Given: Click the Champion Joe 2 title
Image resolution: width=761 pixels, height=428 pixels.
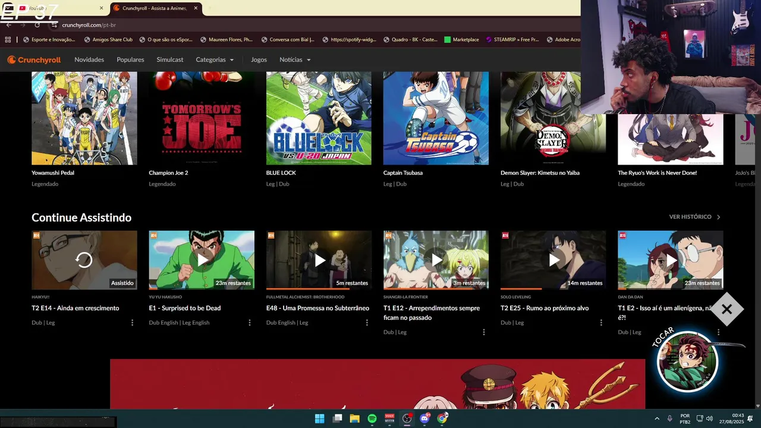Looking at the screenshot, I should (168, 173).
